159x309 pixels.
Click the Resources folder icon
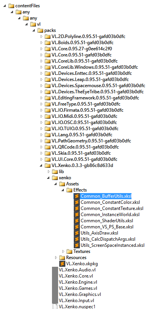62,257
